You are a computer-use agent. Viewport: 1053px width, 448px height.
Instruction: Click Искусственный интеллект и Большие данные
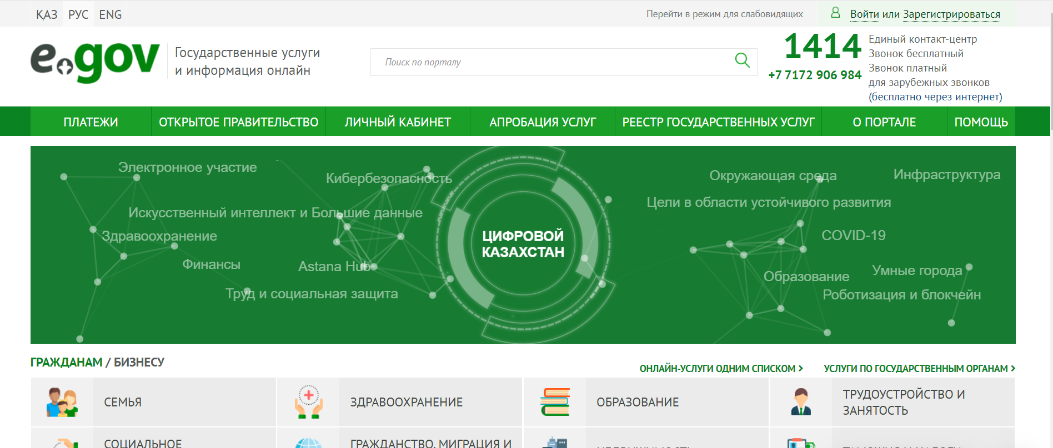(275, 213)
